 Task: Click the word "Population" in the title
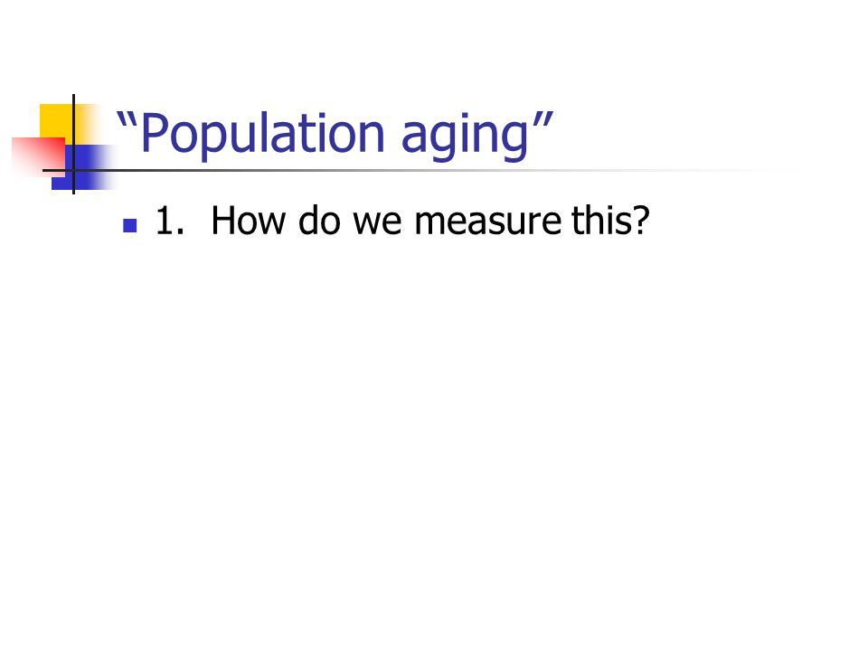(x=262, y=135)
